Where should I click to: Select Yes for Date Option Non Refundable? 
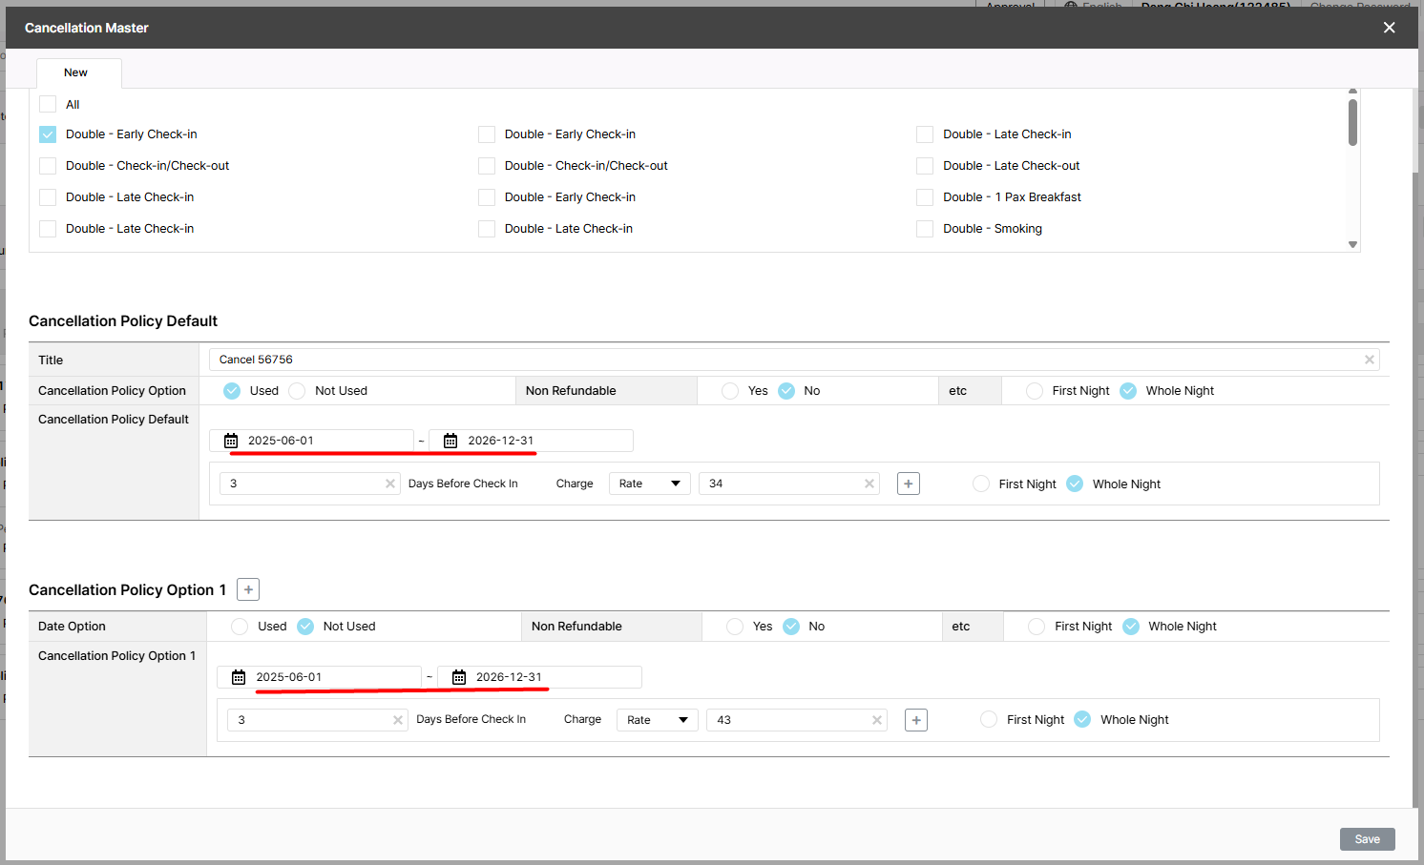(735, 627)
